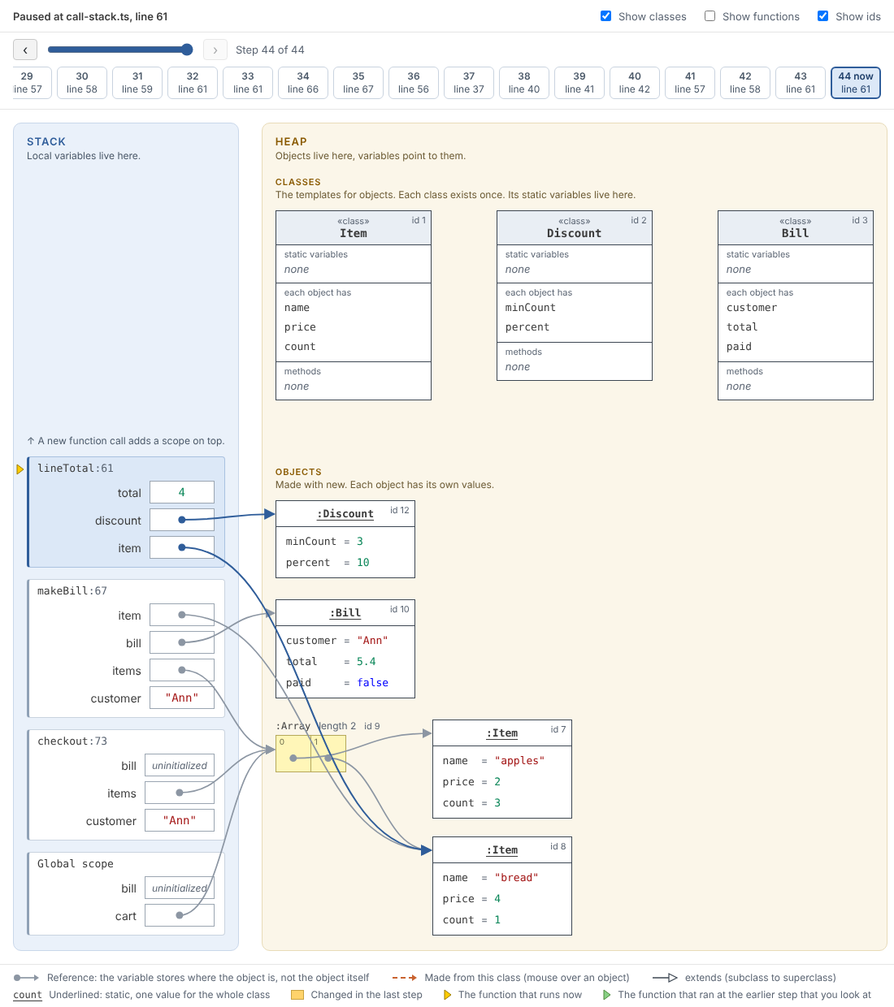Click the customer field in Bill class
This screenshot has width=894, height=1007.
pos(752,308)
